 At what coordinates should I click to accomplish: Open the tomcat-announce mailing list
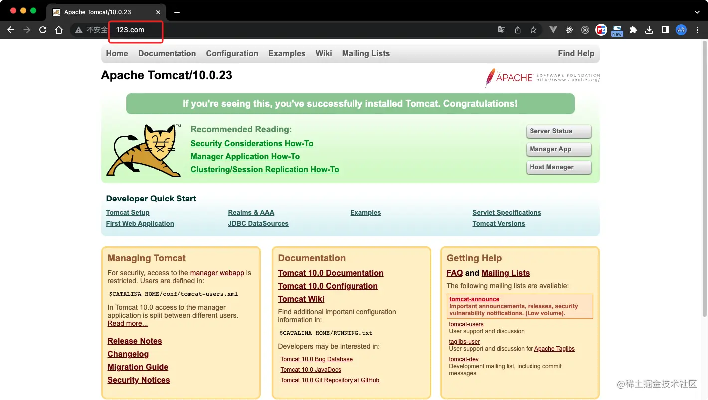pyautogui.click(x=474, y=299)
